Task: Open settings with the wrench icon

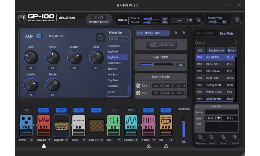Action: (237, 20)
